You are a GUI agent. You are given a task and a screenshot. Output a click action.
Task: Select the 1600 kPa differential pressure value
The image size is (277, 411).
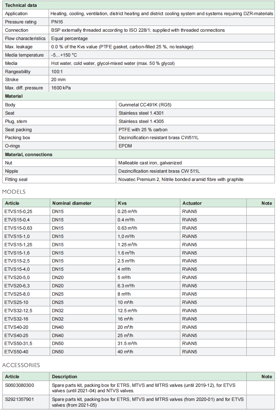(61, 88)
